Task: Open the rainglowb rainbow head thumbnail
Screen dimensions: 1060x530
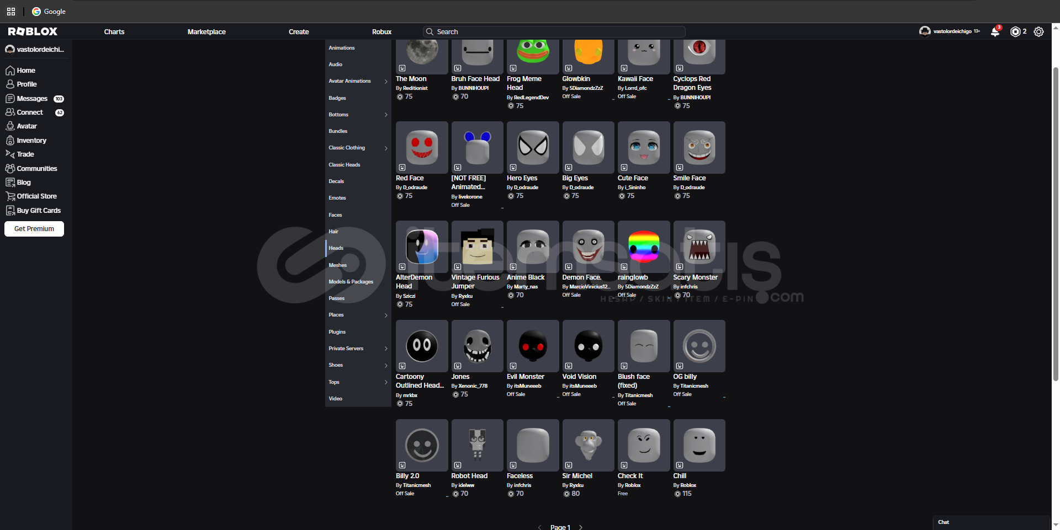Action: click(644, 247)
